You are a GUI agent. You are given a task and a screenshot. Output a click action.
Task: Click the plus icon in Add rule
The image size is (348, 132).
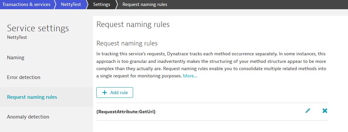coord(105,93)
